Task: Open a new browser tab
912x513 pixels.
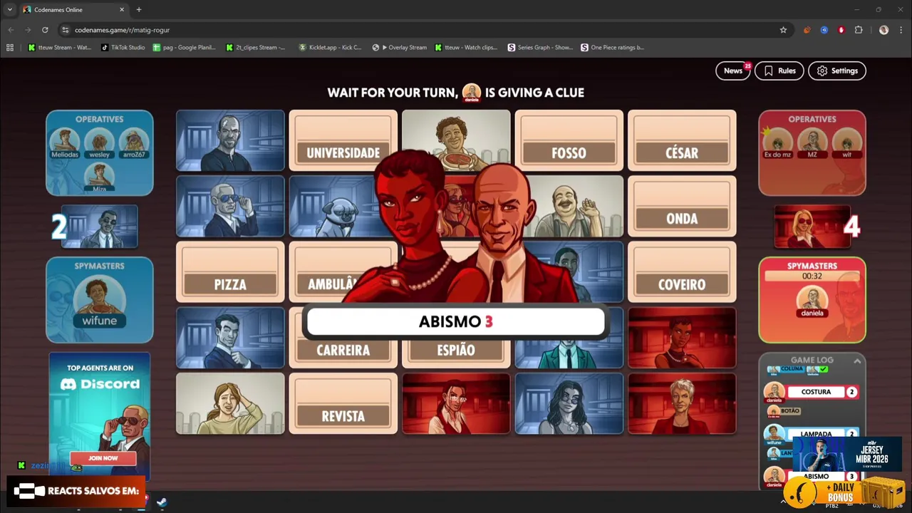Action: [x=138, y=9]
